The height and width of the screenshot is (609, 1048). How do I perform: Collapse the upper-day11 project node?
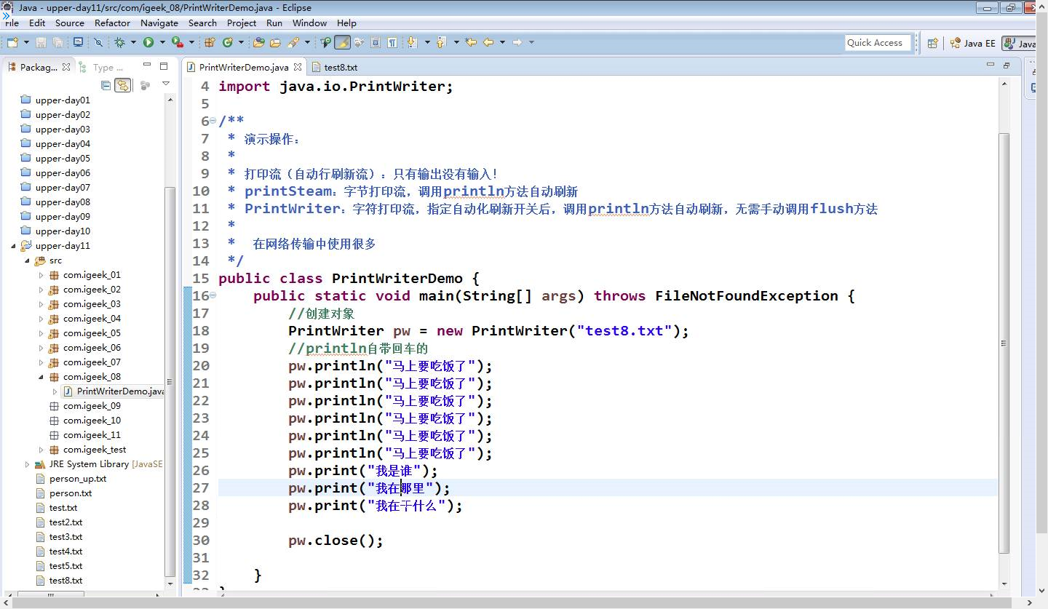12,246
